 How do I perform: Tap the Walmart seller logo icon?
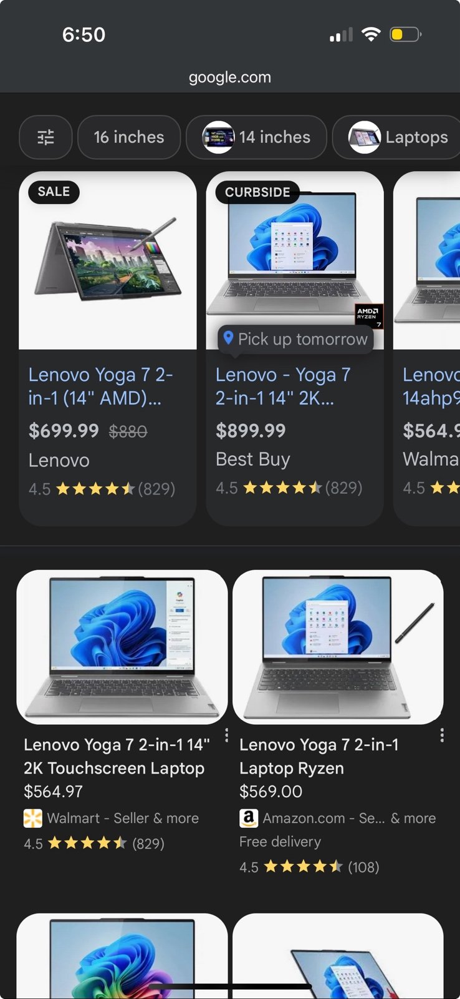coord(32,818)
